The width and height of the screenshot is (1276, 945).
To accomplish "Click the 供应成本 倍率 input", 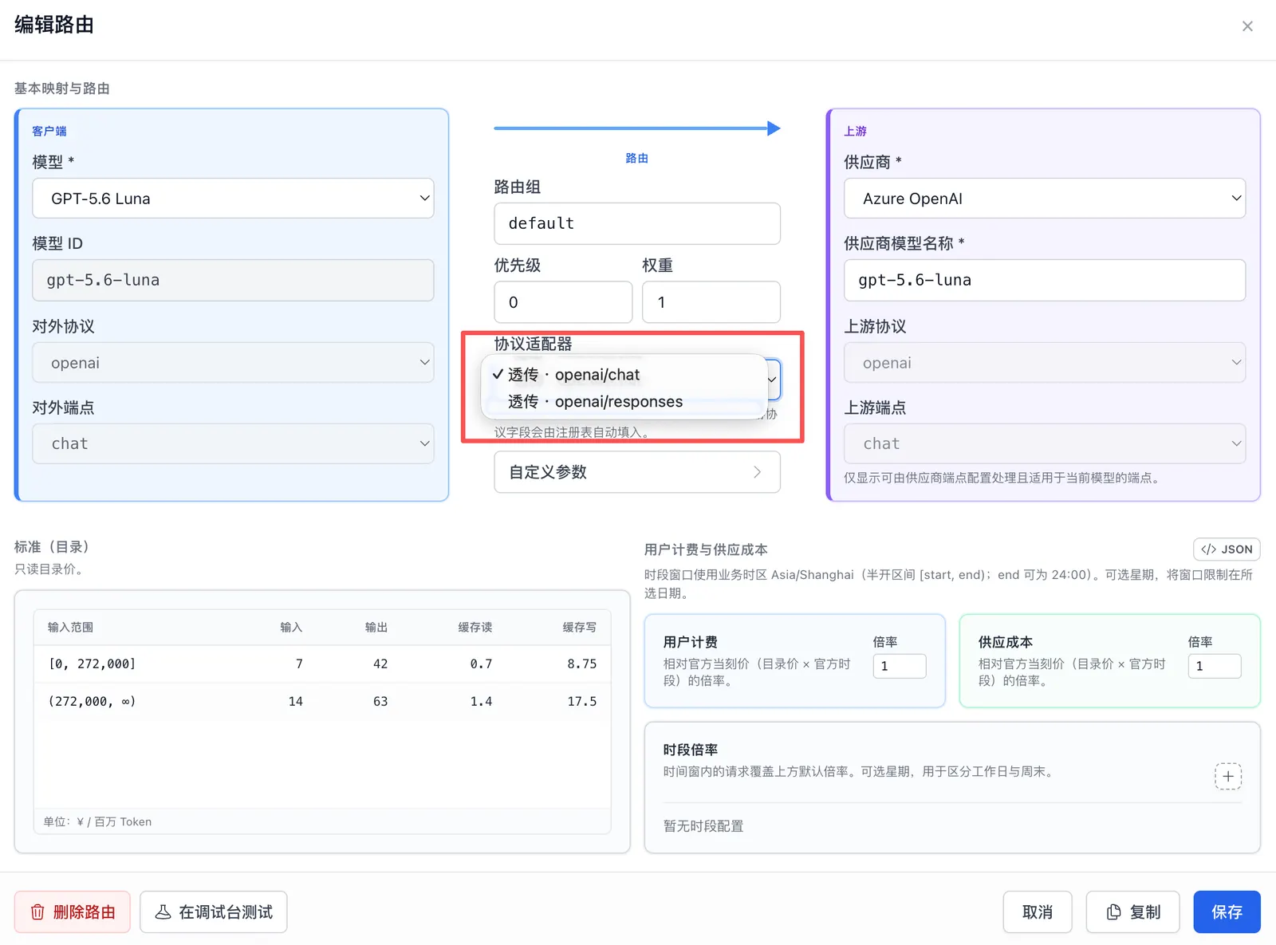I will (x=1215, y=666).
